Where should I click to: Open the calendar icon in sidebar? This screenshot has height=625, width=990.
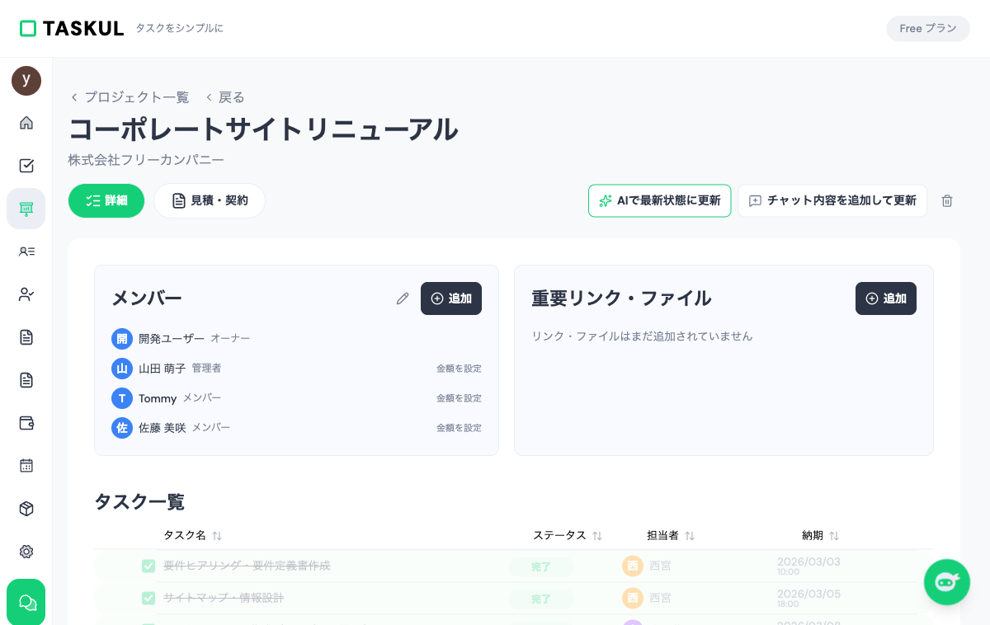click(26, 466)
